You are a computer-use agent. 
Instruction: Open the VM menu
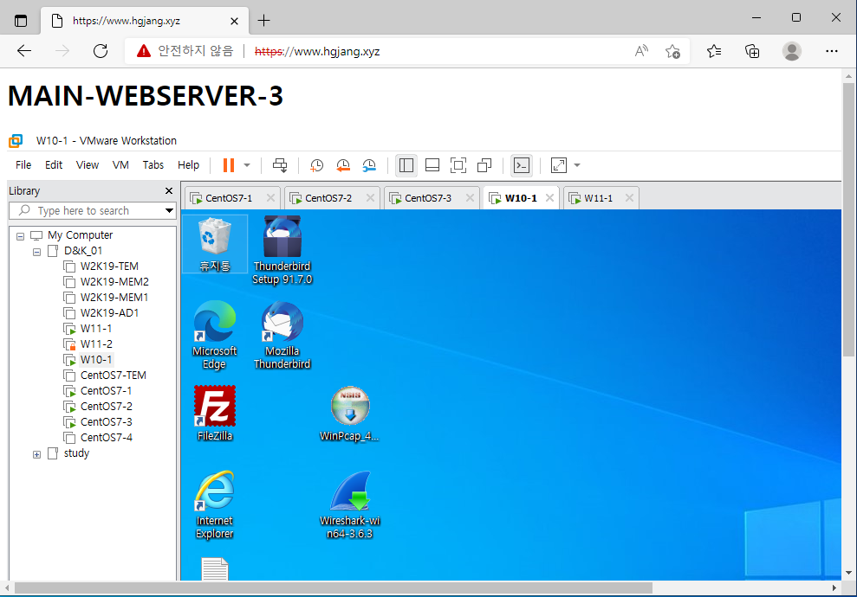point(120,164)
